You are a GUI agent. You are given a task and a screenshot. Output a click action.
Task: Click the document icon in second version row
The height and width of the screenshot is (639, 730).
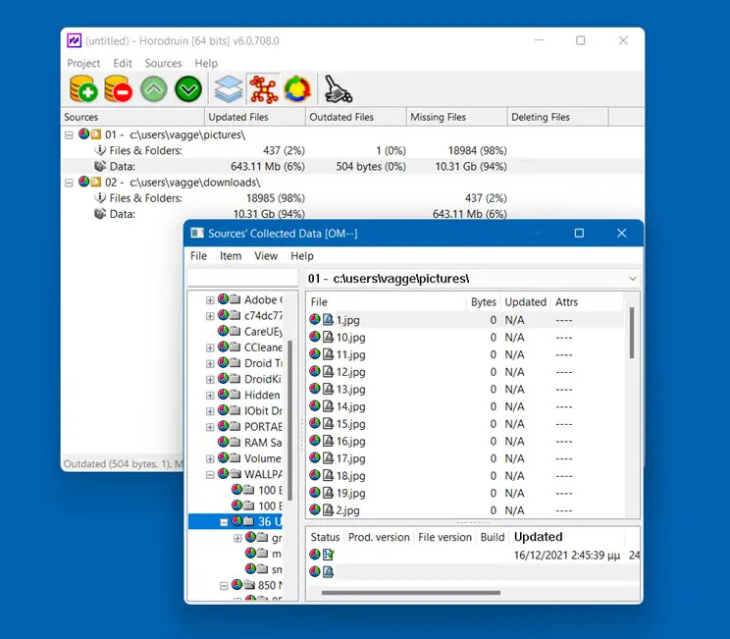(329, 571)
